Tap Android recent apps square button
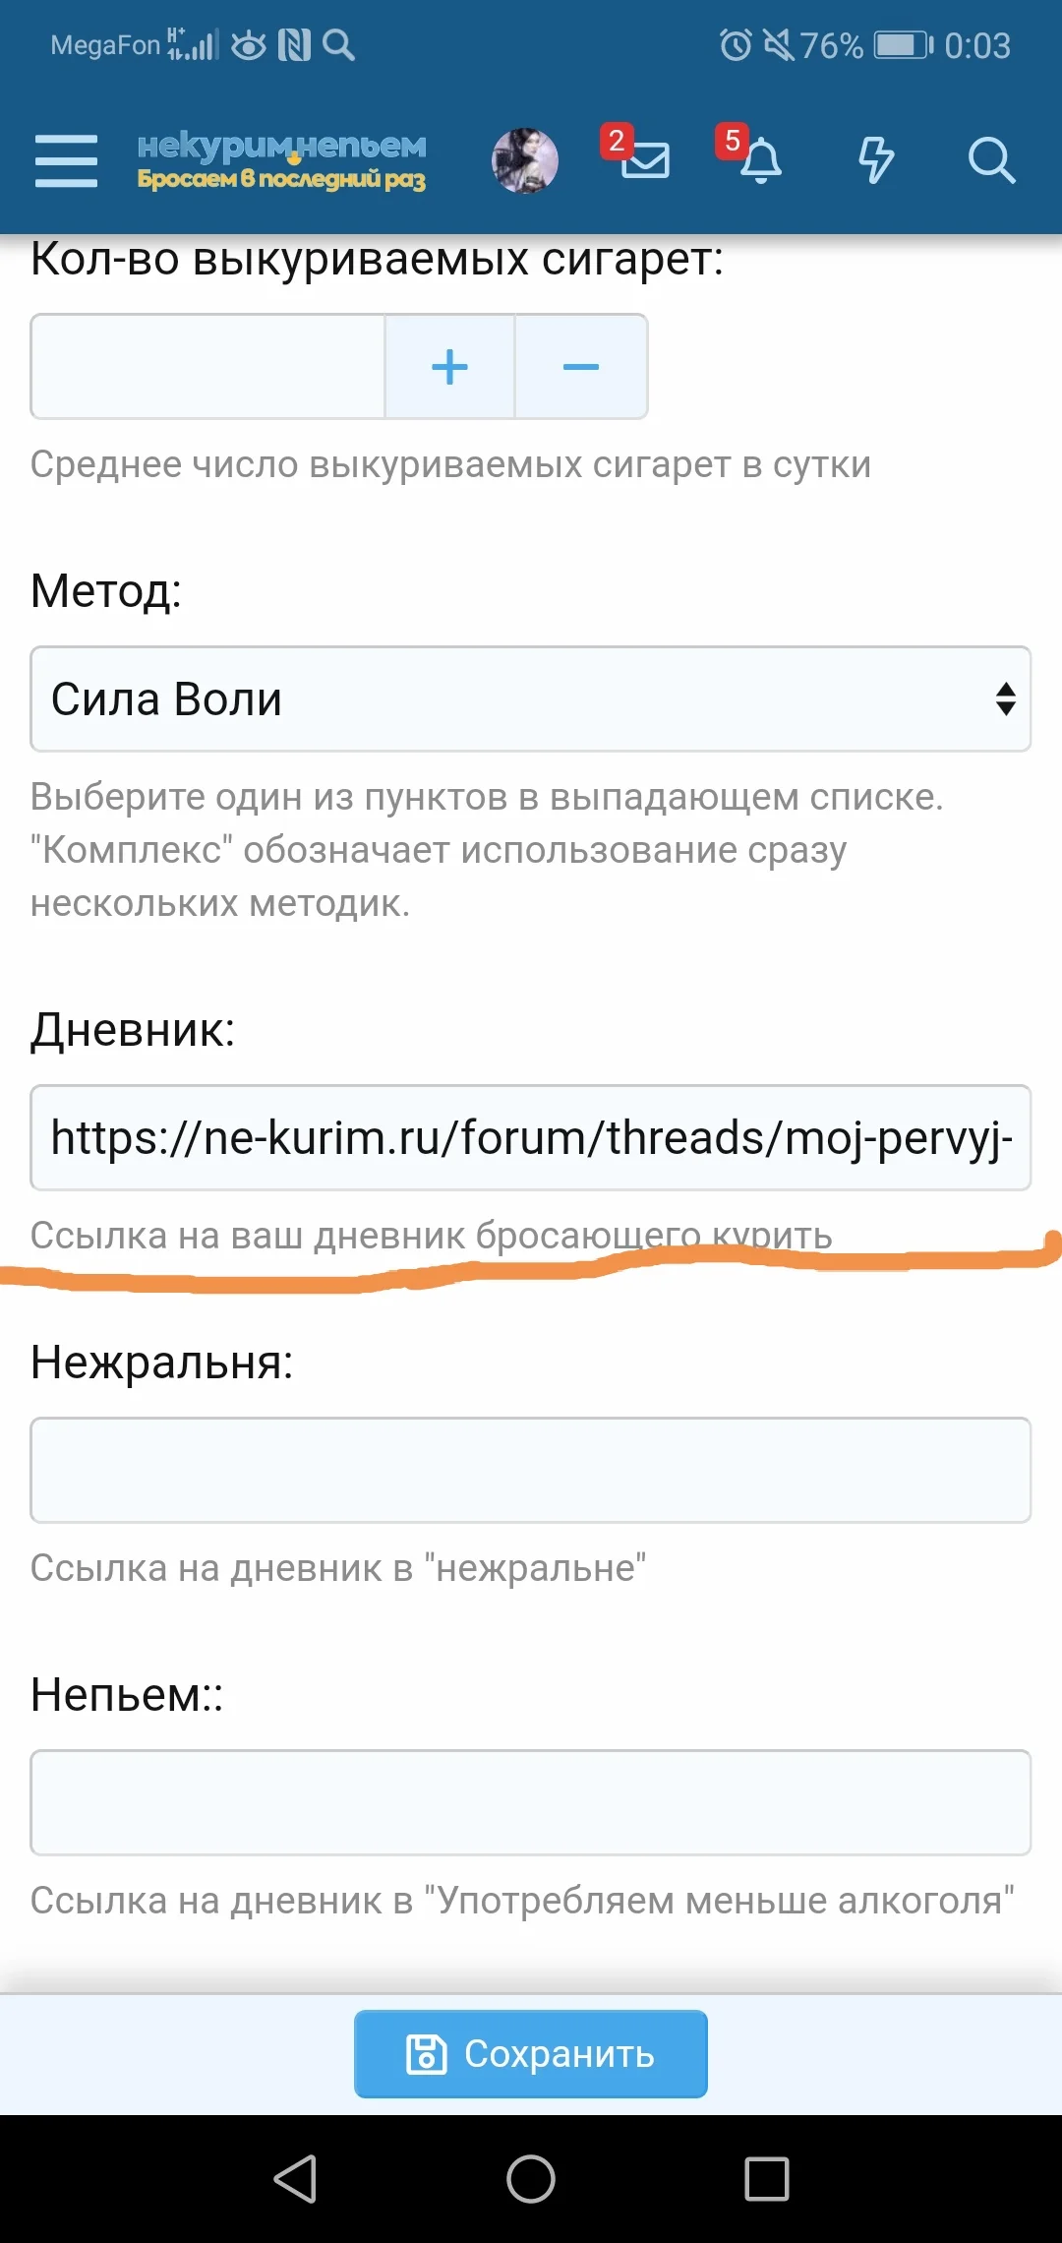The image size is (1062, 2243). pyautogui.click(x=767, y=2178)
